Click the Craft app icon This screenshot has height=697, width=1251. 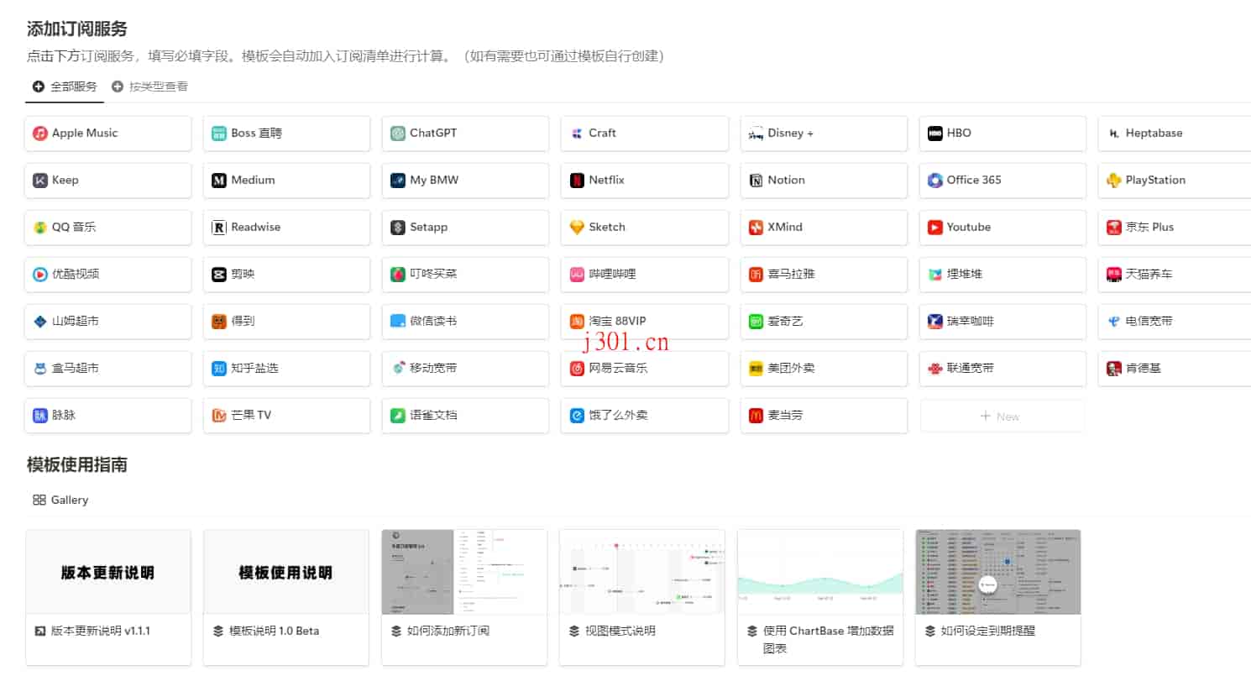click(577, 134)
